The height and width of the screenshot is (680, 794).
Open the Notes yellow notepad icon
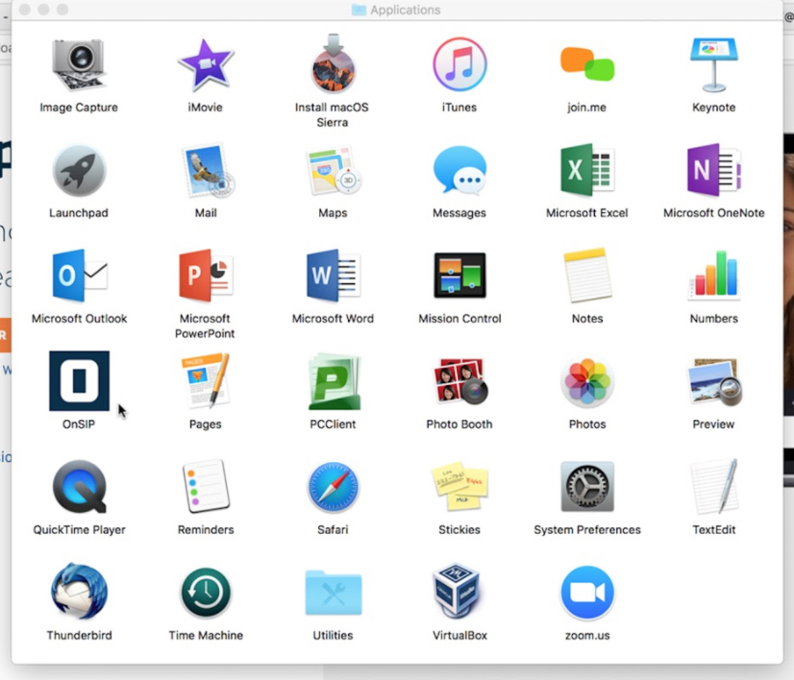587,276
